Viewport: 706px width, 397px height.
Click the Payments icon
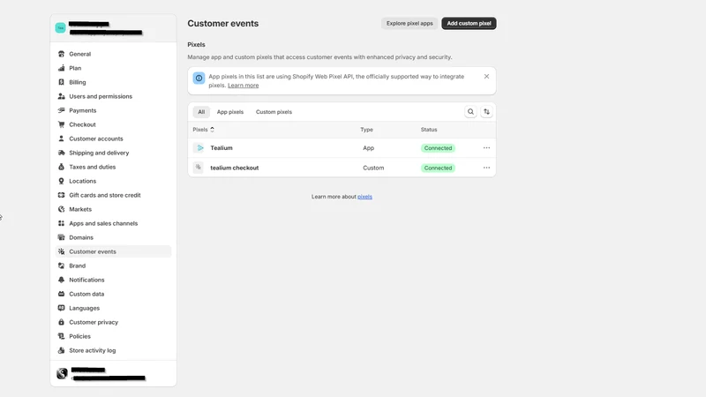tap(61, 110)
